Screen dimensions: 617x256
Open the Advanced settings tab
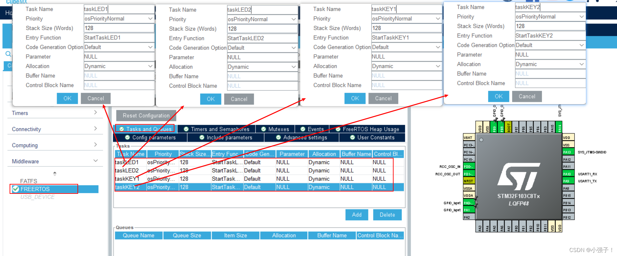302,138
